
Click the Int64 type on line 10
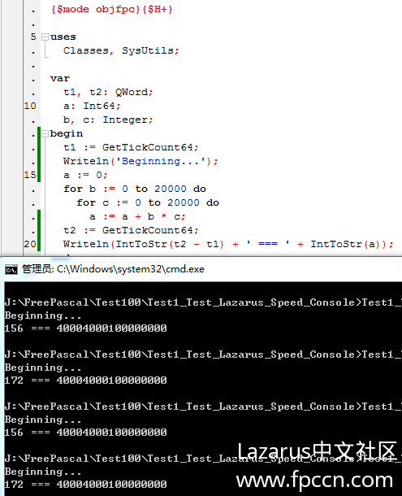pos(99,106)
